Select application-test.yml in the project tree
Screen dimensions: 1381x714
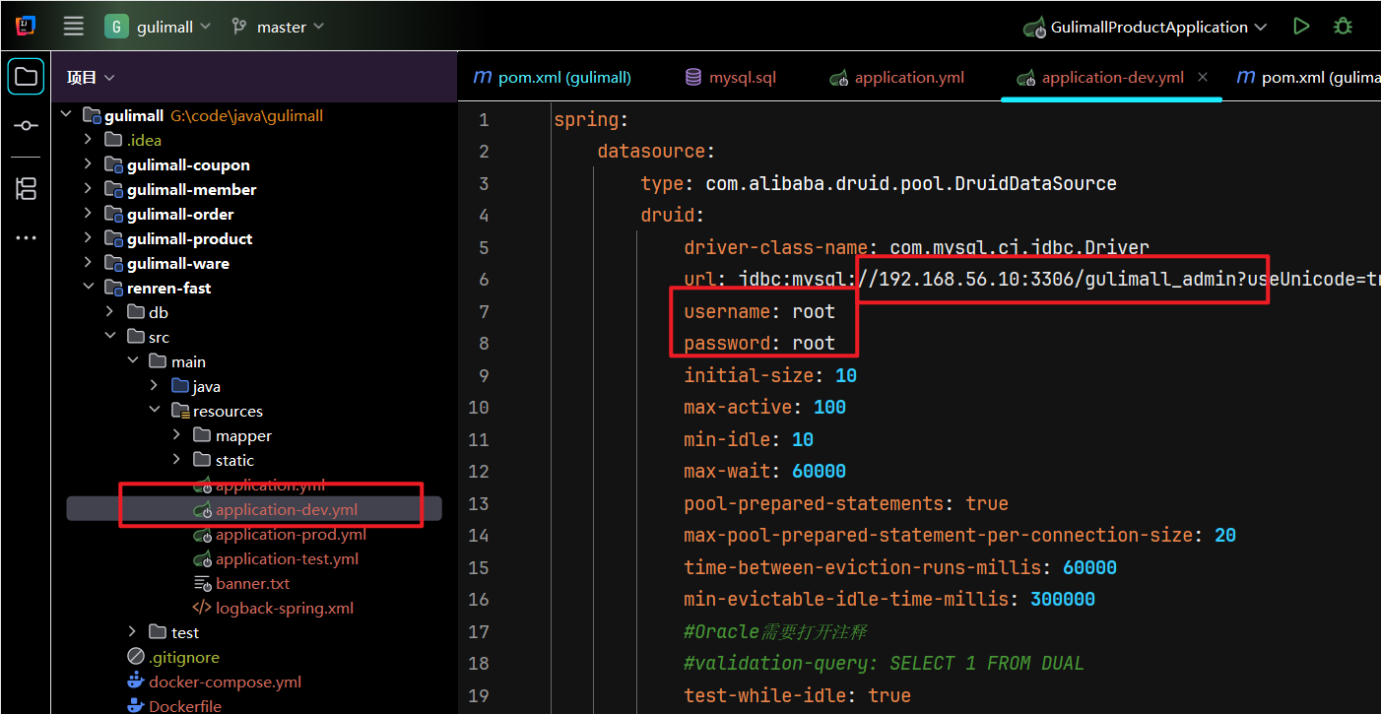tap(276, 558)
